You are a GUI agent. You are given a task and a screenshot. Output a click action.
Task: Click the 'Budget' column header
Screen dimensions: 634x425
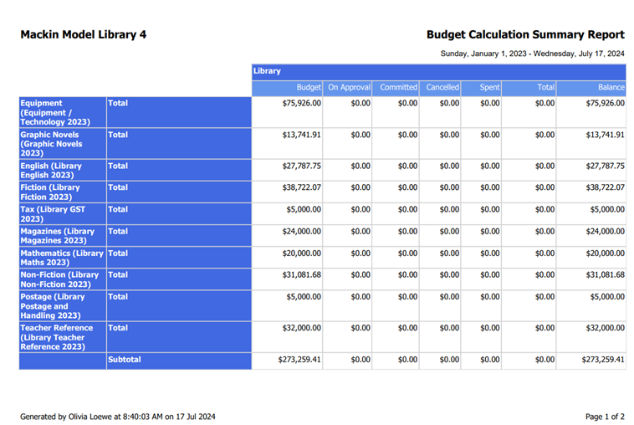[287, 88]
